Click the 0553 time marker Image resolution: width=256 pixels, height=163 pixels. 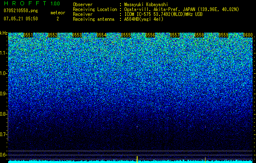pyautogui.click(x=77, y=35)
